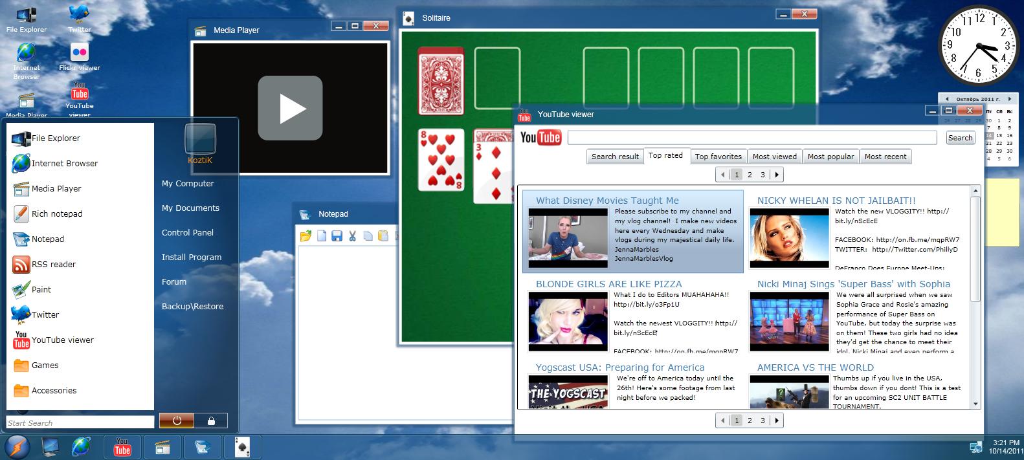Click the Start Search input field

80,422
